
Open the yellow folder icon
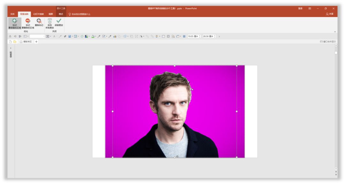click(x=15, y=42)
